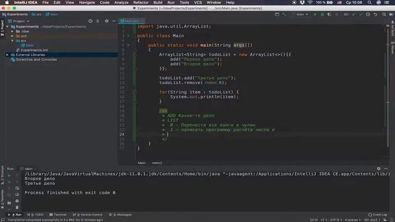Update project with blue VCS checkmark arrow
This screenshot has width=395, height=222.
click(354, 15)
